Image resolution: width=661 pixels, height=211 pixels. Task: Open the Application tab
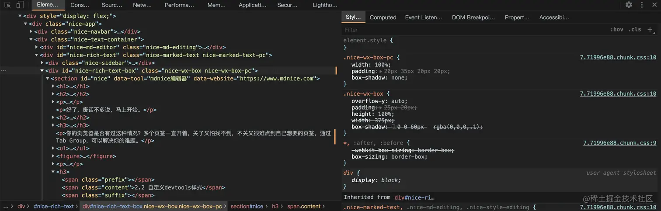point(252,5)
